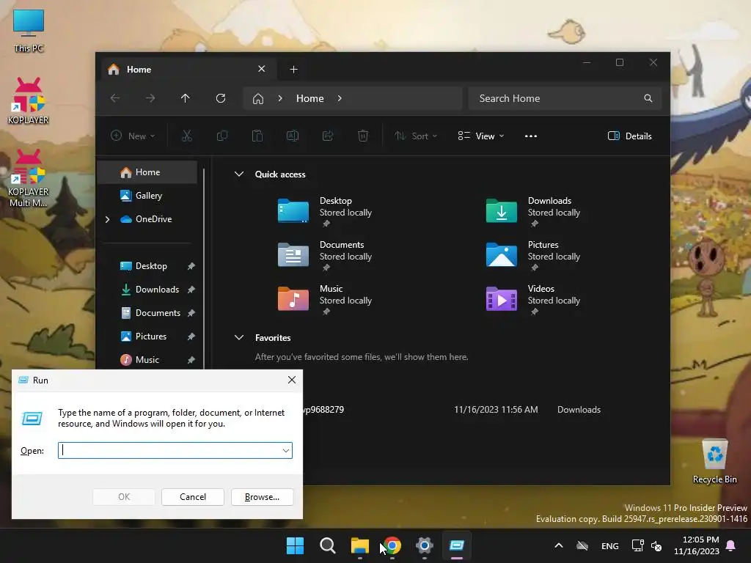
Task: Open the Recycle Bin desktop icon
Action: pos(714,462)
